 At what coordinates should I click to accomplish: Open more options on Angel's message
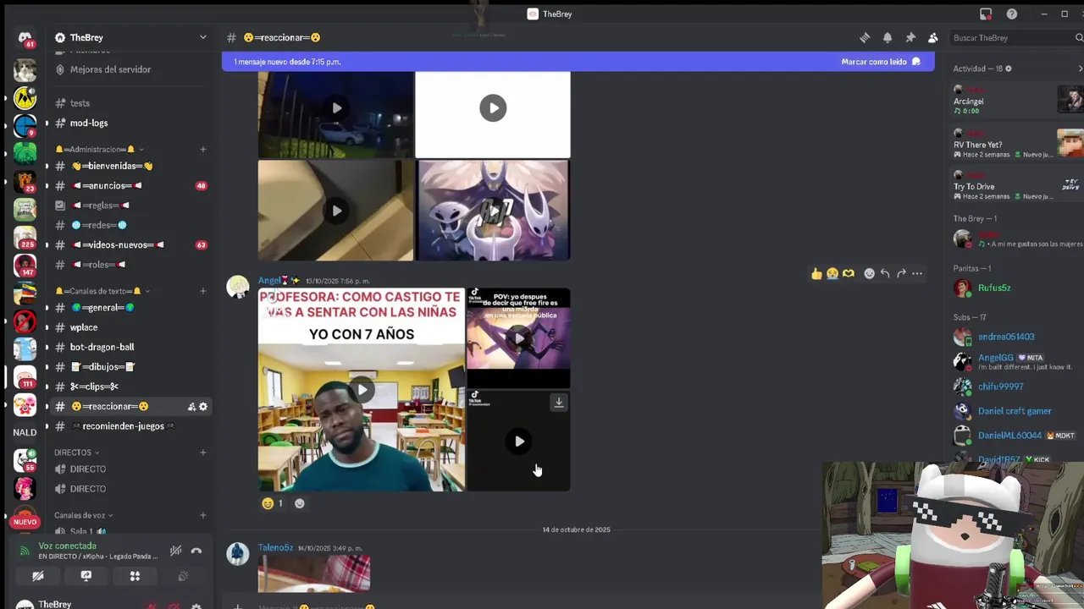tap(917, 273)
